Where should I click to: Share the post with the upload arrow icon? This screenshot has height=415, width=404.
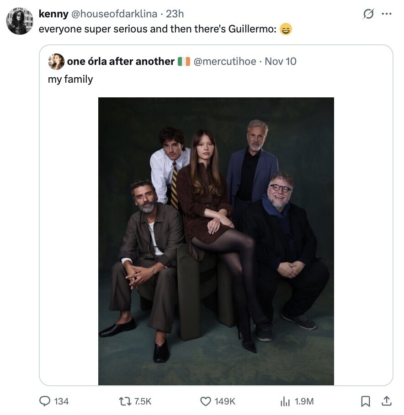(x=387, y=401)
